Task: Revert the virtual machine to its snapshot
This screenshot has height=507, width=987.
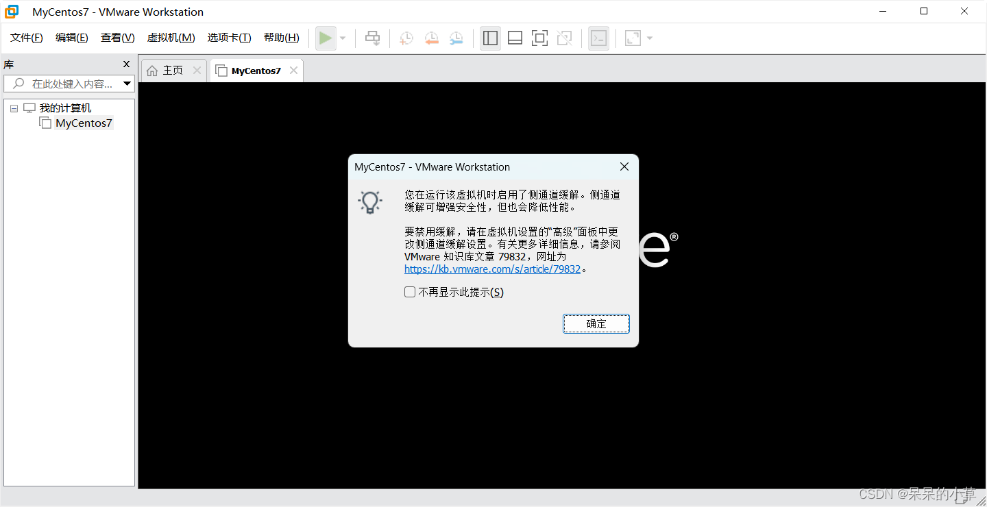Action: (x=431, y=38)
